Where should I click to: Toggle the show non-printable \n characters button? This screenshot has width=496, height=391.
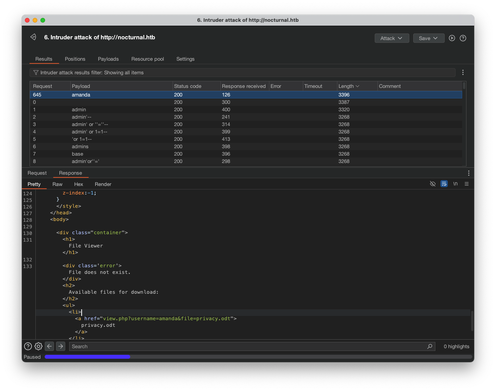[x=455, y=184]
